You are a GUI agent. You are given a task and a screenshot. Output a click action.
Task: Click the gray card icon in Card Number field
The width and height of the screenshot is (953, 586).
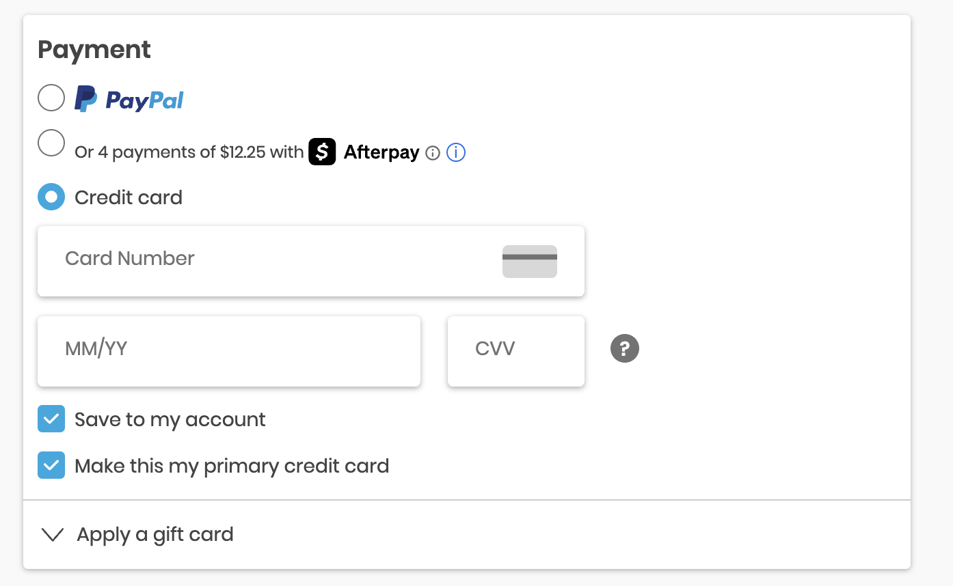click(x=529, y=261)
